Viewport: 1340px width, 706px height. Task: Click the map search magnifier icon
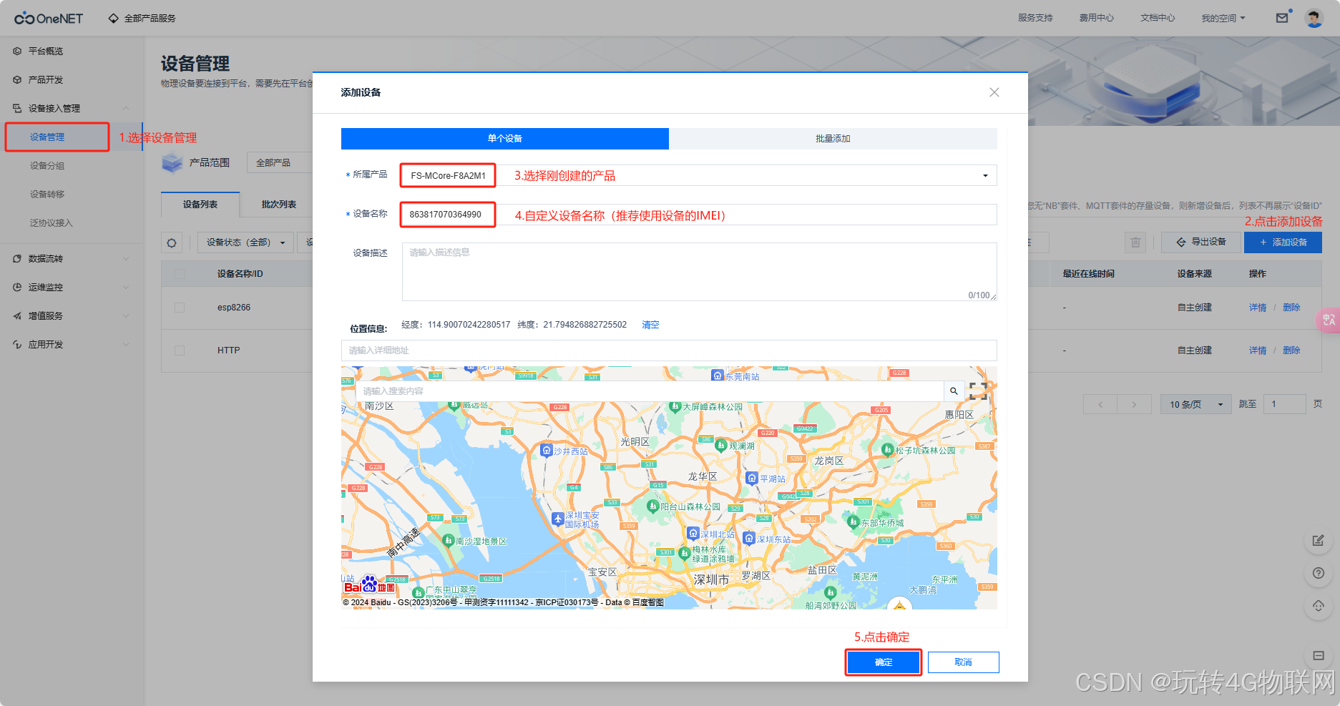(954, 391)
